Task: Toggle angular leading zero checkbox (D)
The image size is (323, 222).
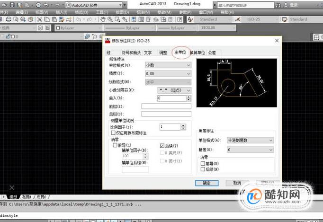Action: [x=203, y=163]
